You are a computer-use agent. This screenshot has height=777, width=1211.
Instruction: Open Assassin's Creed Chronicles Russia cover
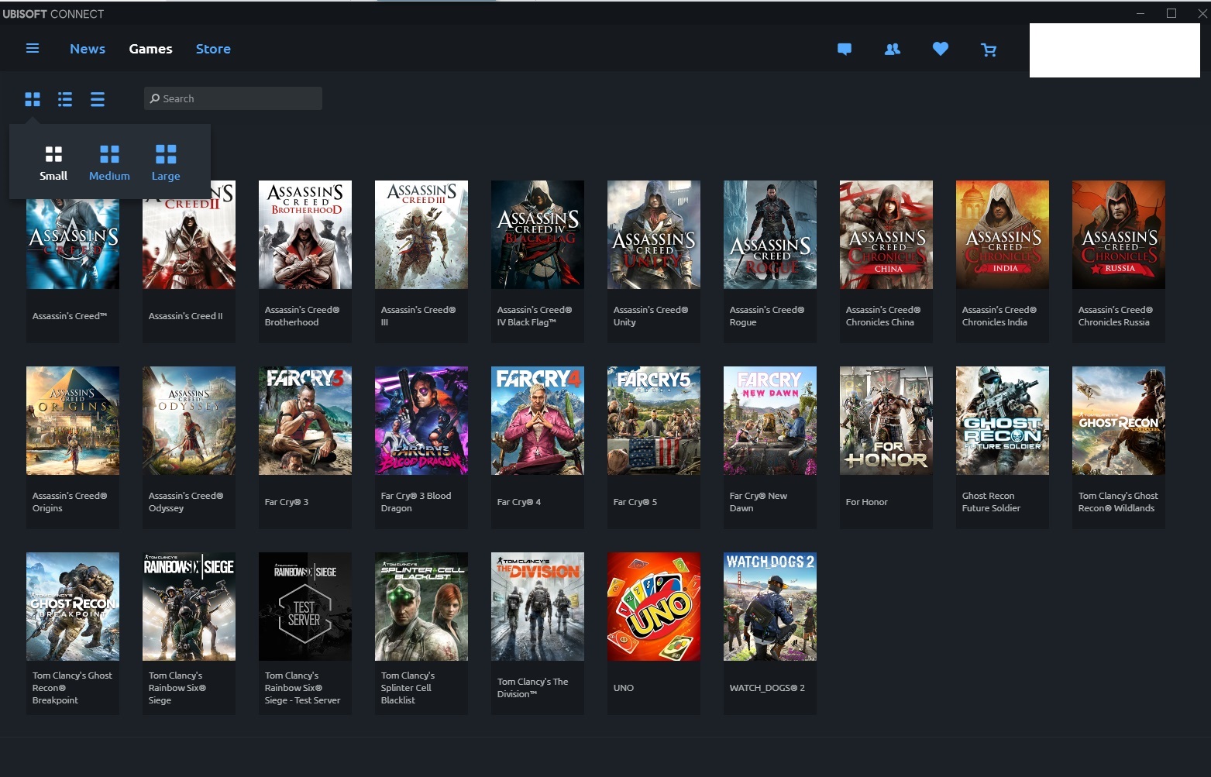[1119, 235]
